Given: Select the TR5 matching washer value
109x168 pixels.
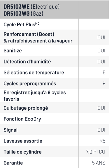Looking at the screenshot, I should (101, 141).
